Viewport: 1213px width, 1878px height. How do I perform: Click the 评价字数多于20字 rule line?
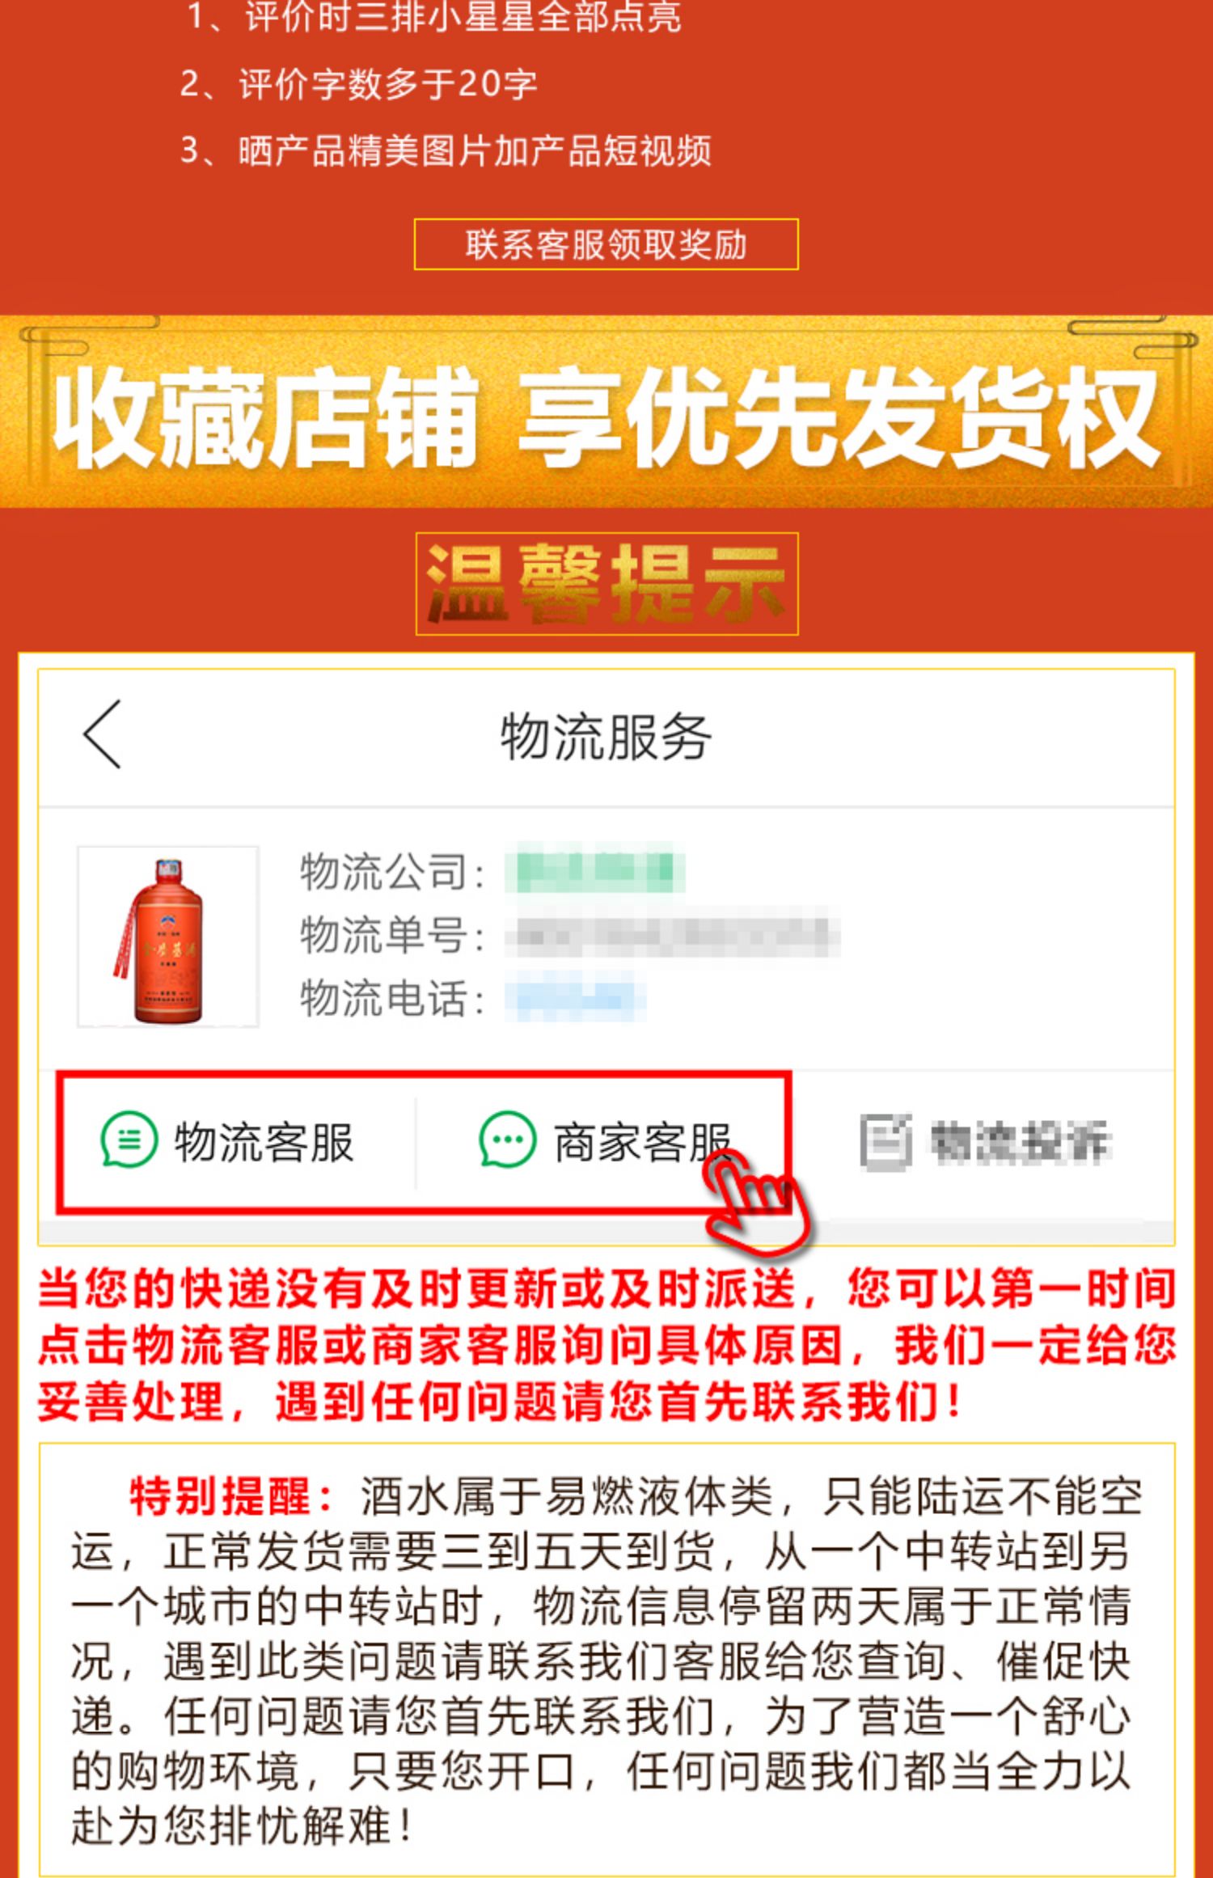click(358, 84)
